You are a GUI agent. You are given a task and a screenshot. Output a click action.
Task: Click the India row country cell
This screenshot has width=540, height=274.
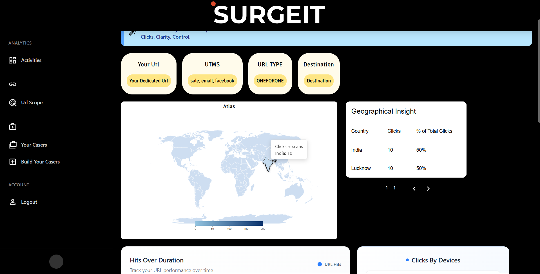(x=356, y=150)
